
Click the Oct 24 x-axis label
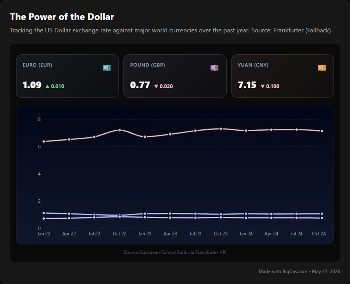tap(319, 234)
